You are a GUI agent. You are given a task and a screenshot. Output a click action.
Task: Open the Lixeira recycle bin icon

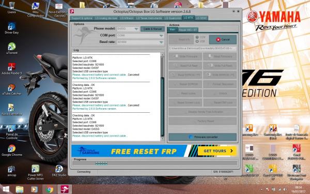coord(12,7)
